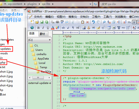Toggle Italic formatting button
This screenshot has width=139, height=109.
43,28
